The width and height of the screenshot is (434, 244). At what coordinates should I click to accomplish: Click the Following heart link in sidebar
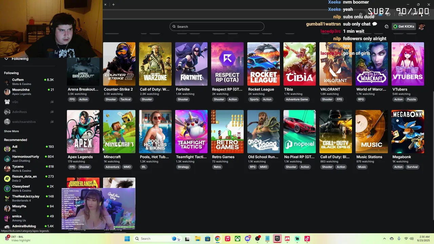pos(16,59)
